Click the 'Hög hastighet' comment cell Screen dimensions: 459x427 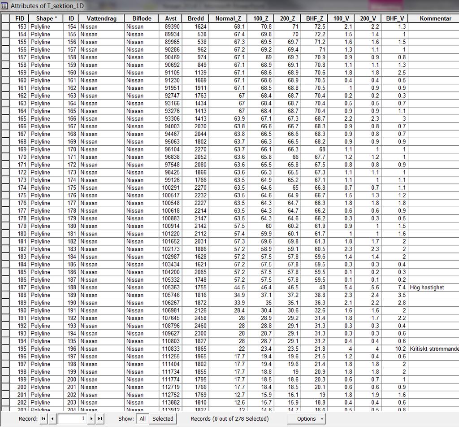point(433,288)
